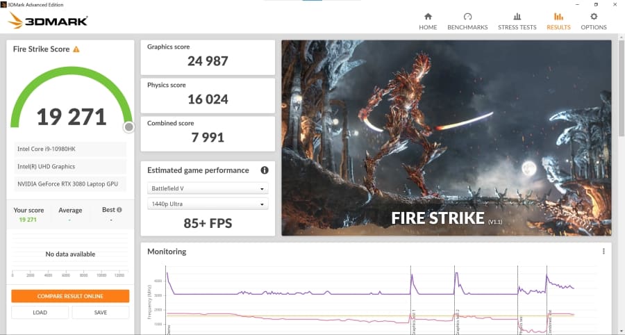The width and height of the screenshot is (625, 335).
Task: Click the Combined score 7 991 value
Action: coord(208,137)
